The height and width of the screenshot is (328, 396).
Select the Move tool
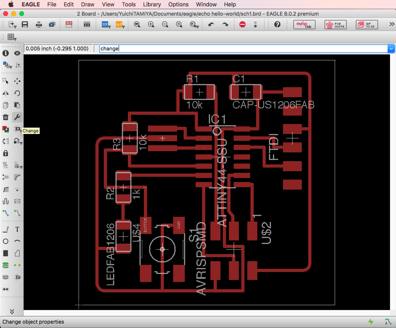pyautogui.click(x=17, y=81)
